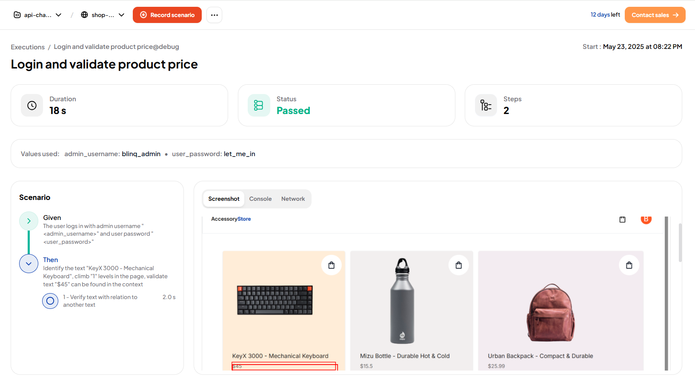Click the keyboard product's bag icon
Screen dimensions: 695x388
pos(332,265)
